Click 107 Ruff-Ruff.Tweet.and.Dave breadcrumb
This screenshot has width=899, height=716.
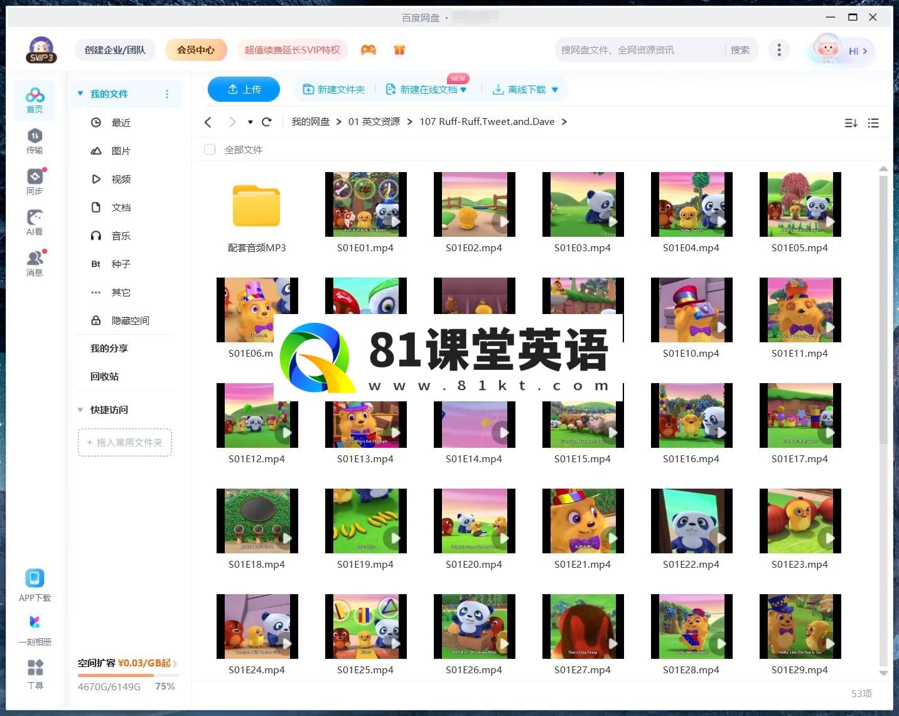tap(487, 122)
